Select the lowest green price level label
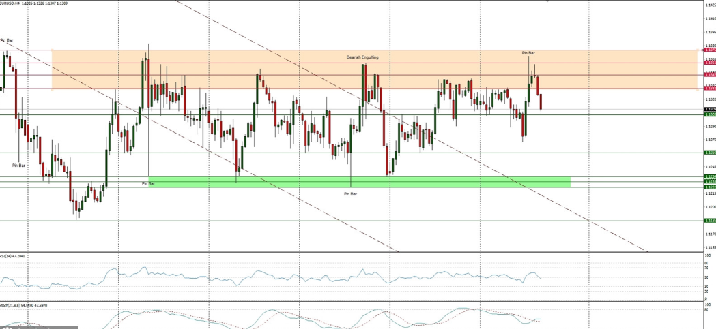 (709, 221)
